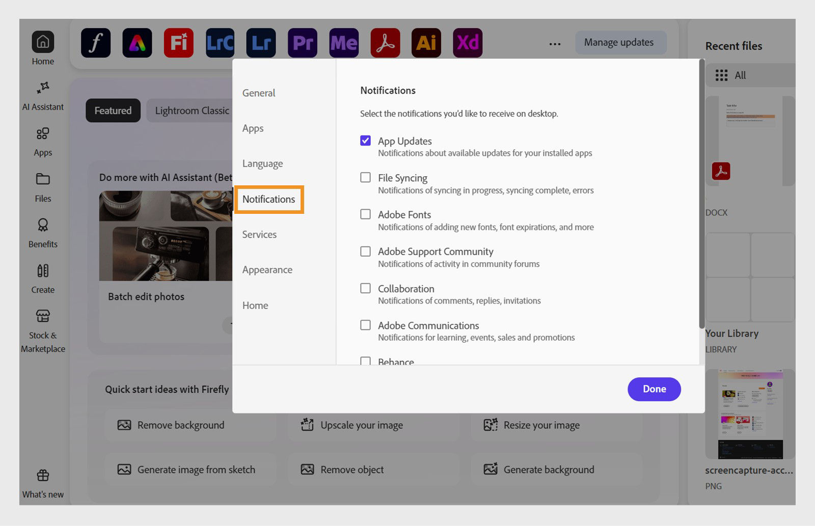Switch to the Apps preferences tab
Image resolution: width=815 pixels, height=526 pixels.
pos(253,128)
